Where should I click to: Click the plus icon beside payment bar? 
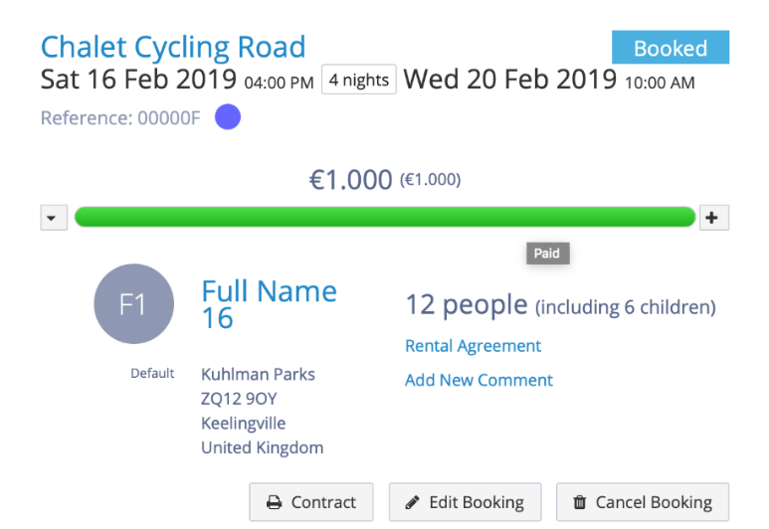pyautogui.click(x=714, y=217)
